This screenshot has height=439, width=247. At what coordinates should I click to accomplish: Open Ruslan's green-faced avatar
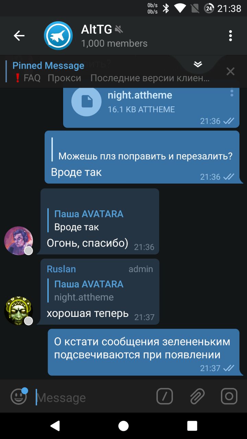click(19, 311)
